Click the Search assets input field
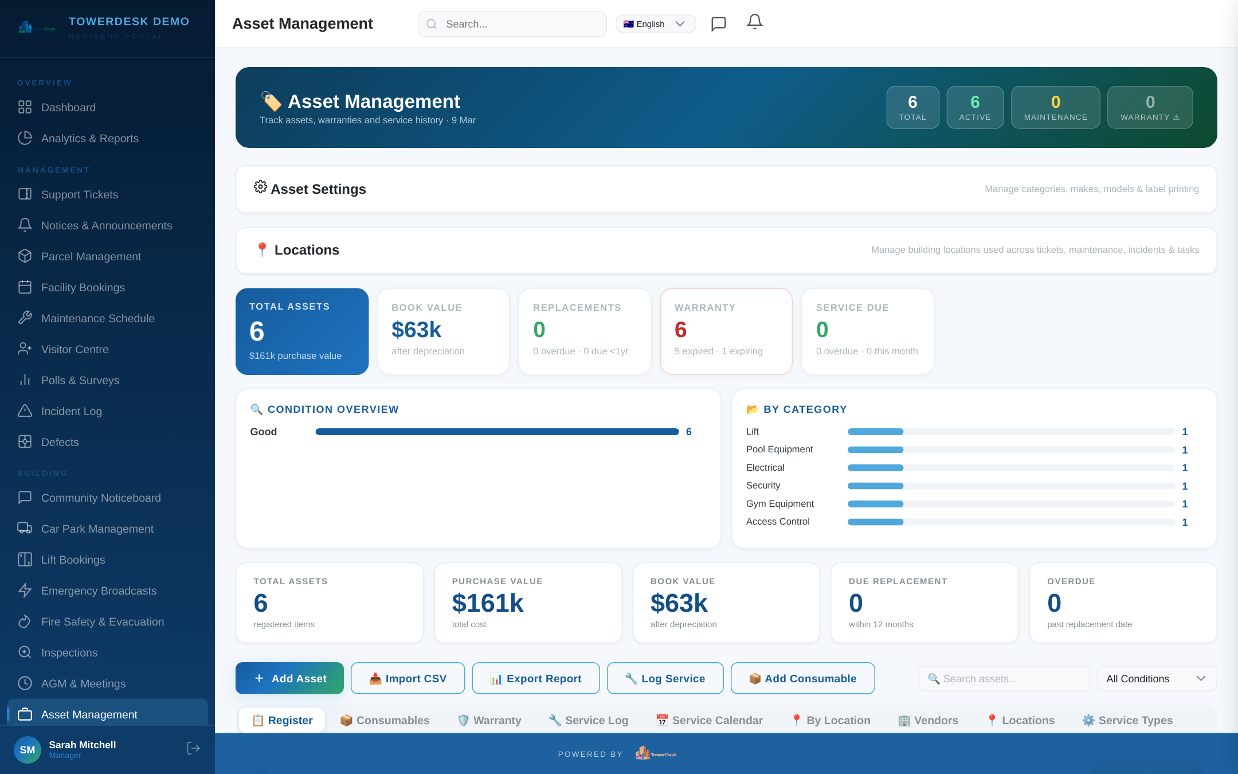This screenshot has height=774, width=1238. click(x=1003, y=678)
